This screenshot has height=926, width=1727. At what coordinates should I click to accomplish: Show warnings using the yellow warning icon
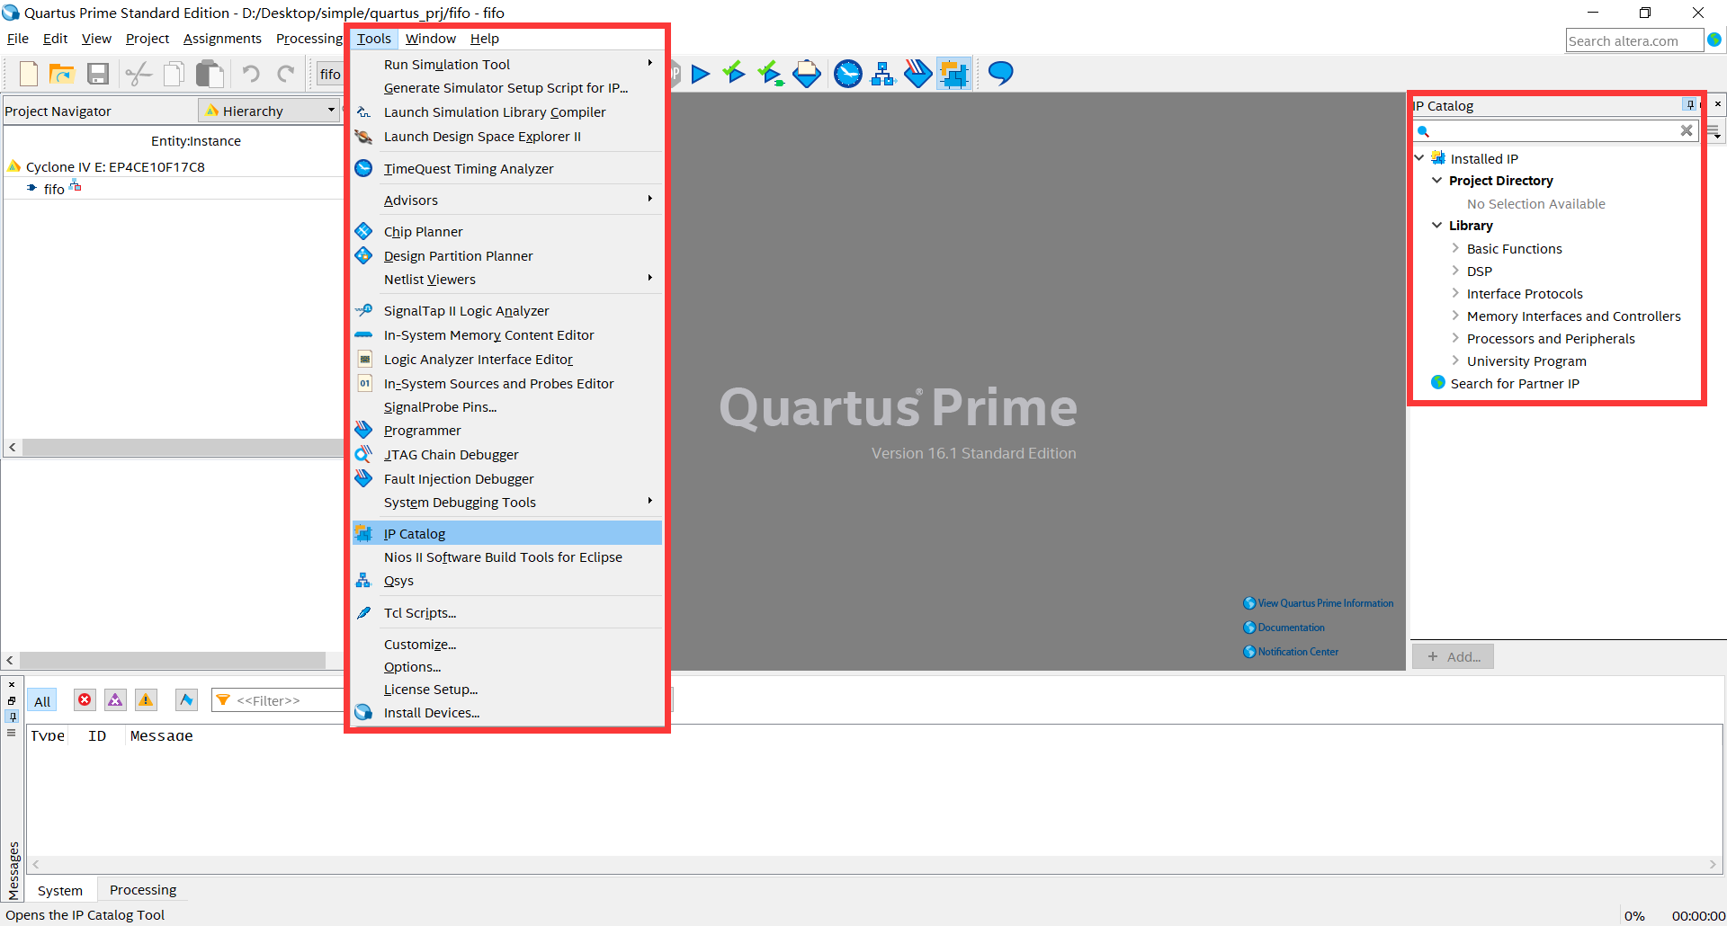pyautogui.click(x=146, y=699)
